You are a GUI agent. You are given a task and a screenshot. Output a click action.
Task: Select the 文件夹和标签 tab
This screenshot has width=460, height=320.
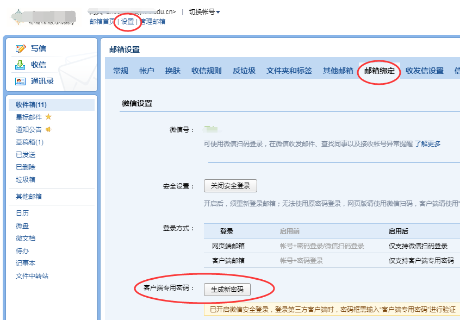(289, 71)
